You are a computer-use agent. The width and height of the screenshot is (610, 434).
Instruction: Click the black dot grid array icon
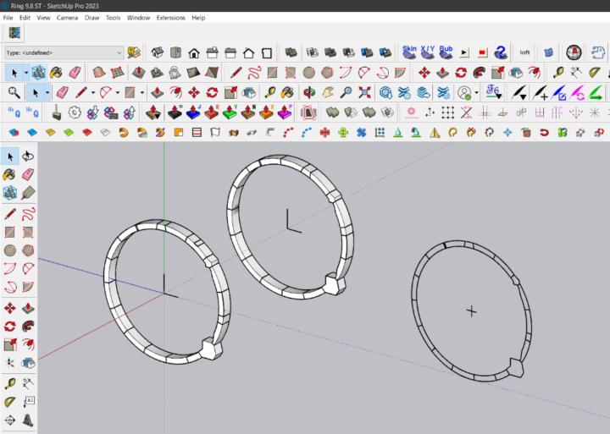(x=448, y=113)
